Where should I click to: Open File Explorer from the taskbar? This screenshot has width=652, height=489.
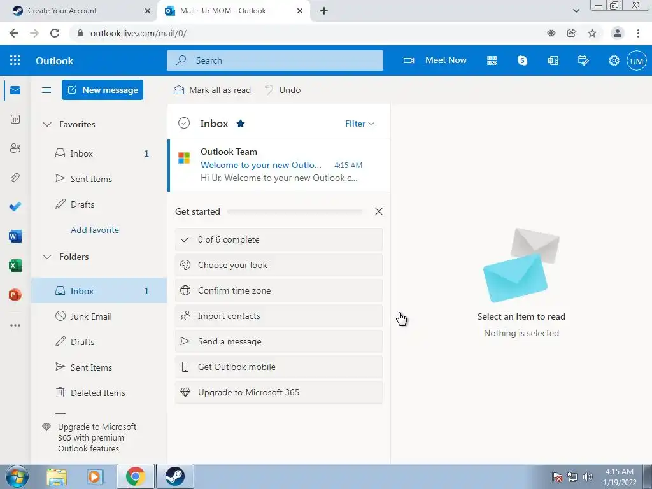[x=57, y=476]
